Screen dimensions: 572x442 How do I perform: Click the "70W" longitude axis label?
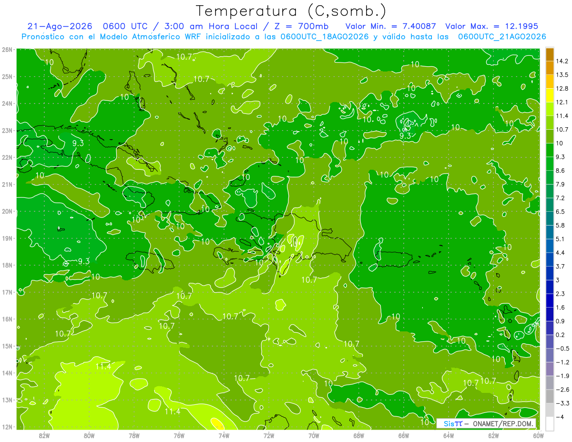click(x=314, y=435)
